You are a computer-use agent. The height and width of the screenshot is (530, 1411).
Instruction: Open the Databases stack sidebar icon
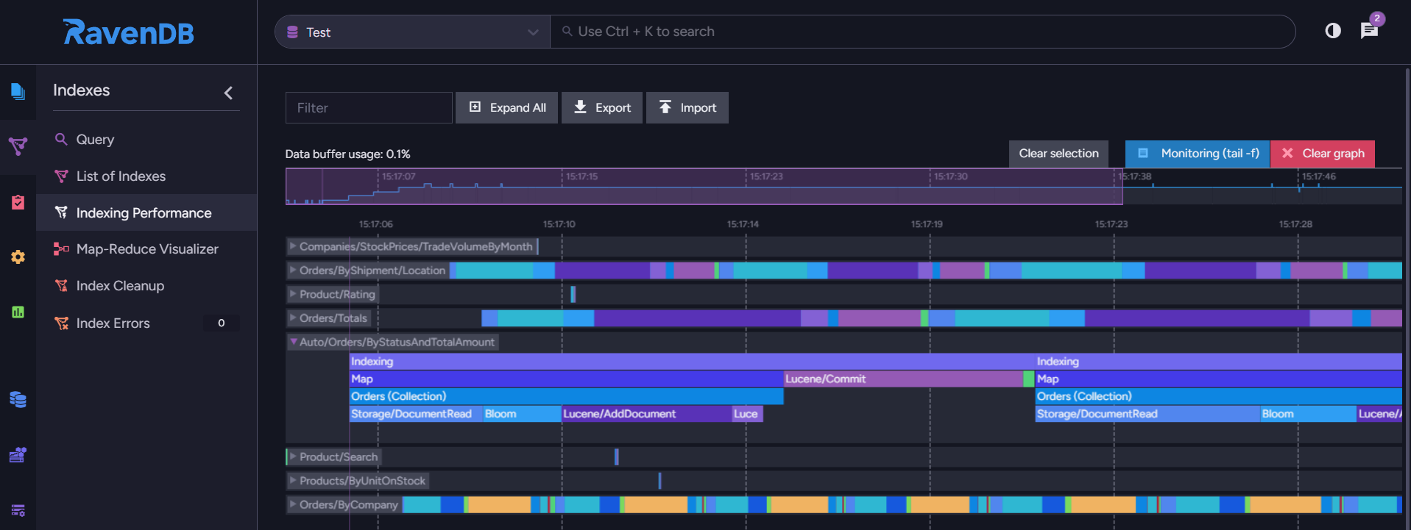pyautogui.click(x=18, y=400)
